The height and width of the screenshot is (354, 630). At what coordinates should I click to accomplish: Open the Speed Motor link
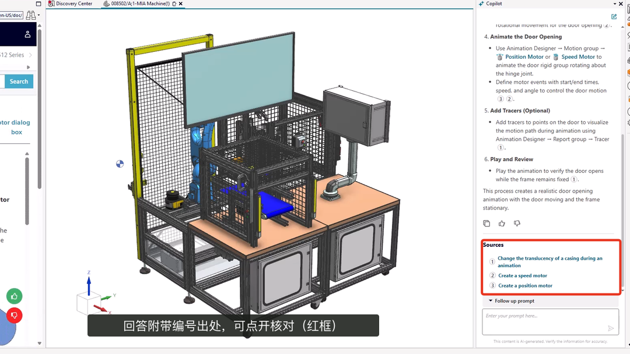(578, 57)
